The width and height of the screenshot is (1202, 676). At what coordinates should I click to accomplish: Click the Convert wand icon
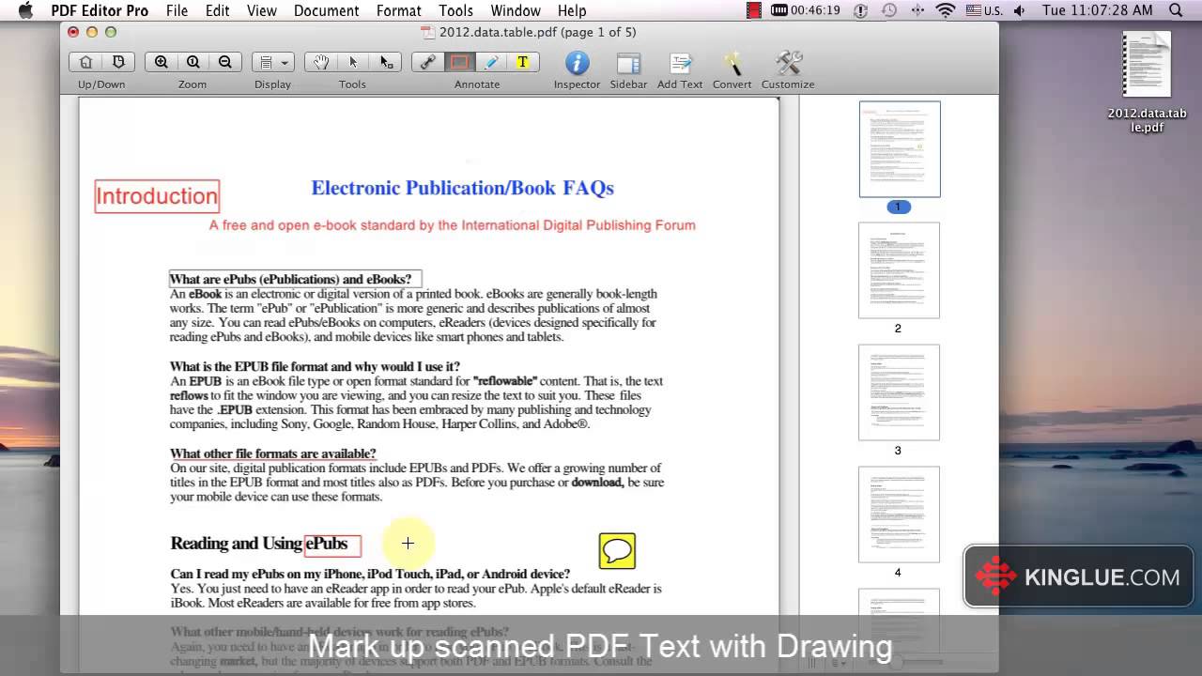coord(732,63)
